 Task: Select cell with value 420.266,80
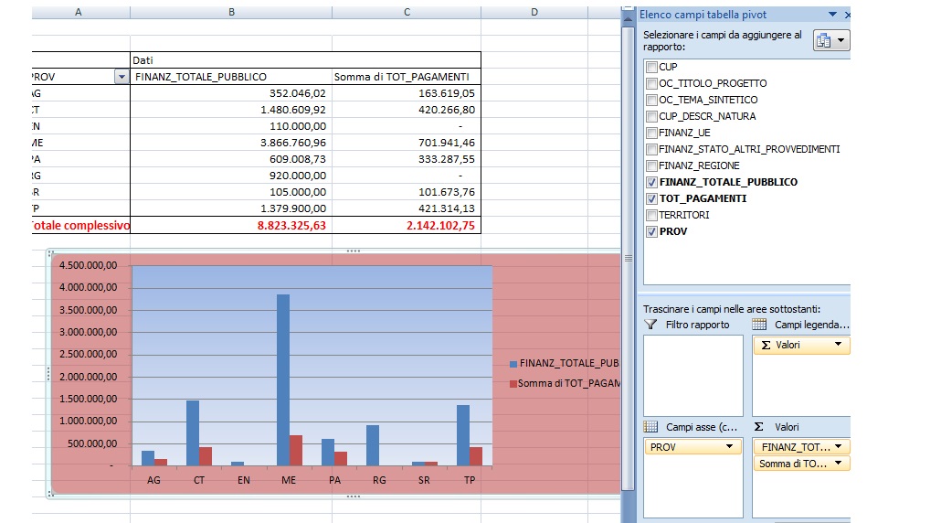point(407,110)
